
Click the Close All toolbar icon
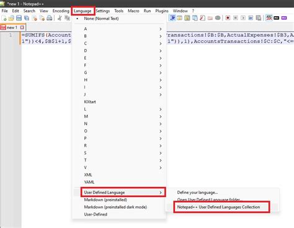42,18
